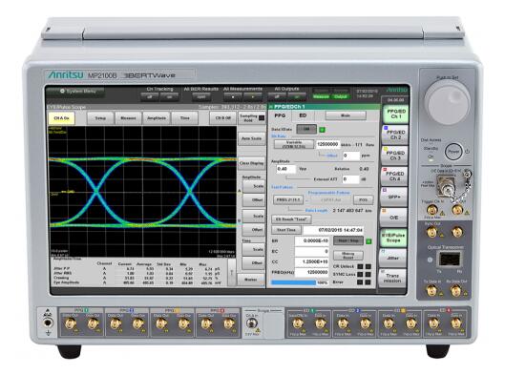Turn Ch Tracking on

coord(170,96)
